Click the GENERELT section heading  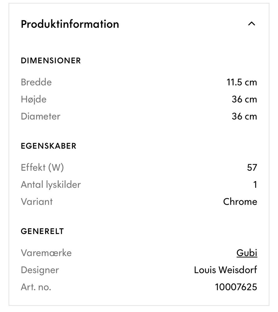(x=42, y=231)
